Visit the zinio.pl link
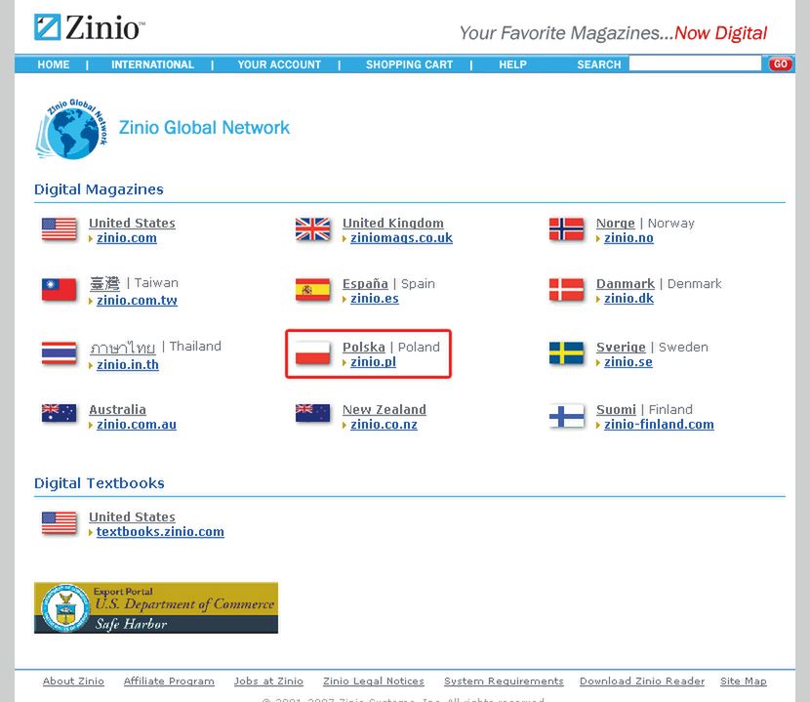 click(x=373, y=362)
